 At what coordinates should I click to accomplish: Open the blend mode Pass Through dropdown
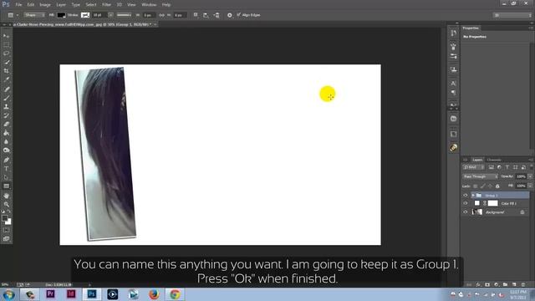point(480,176)
